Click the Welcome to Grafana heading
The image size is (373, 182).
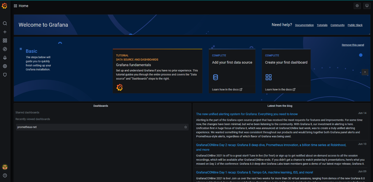(x=43, y=25)
